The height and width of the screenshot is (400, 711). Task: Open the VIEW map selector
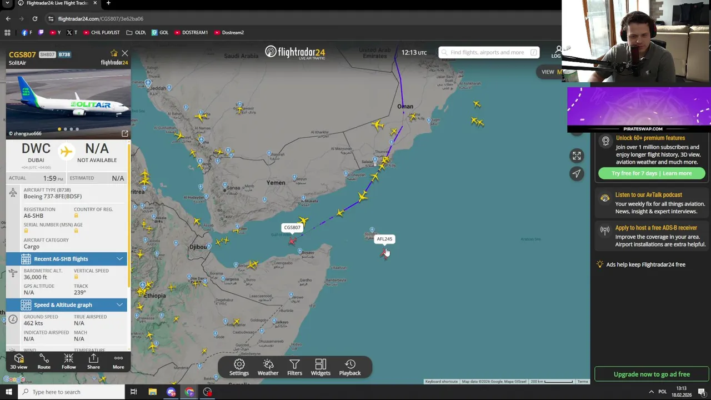(x=552, y=72)
